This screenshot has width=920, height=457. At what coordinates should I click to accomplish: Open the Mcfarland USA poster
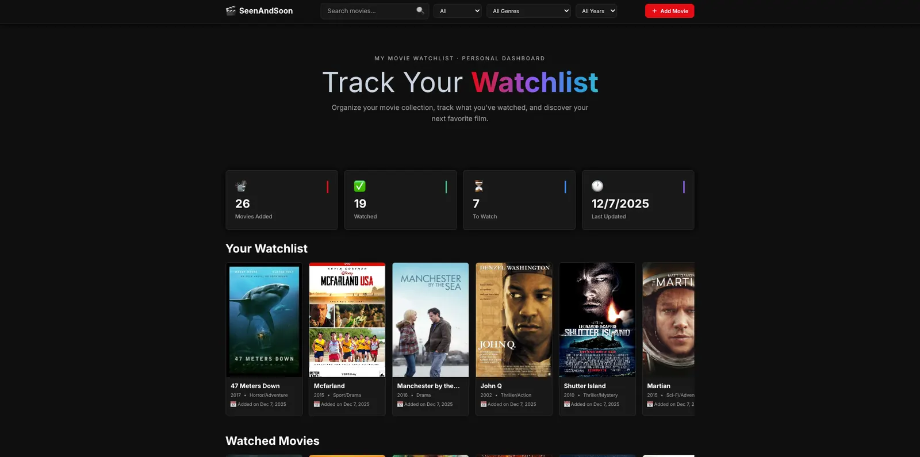point(347,320)
